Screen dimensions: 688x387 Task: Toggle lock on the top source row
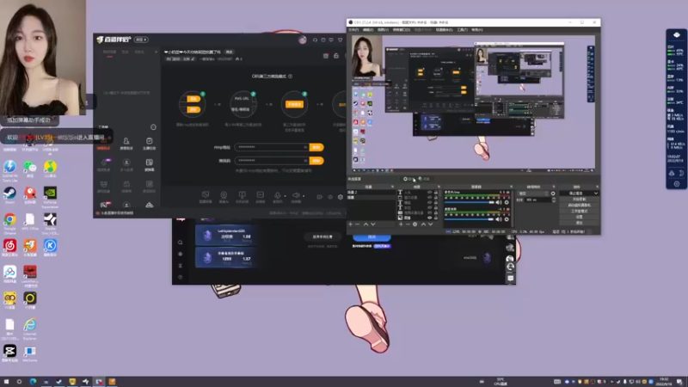coord(436,193)
